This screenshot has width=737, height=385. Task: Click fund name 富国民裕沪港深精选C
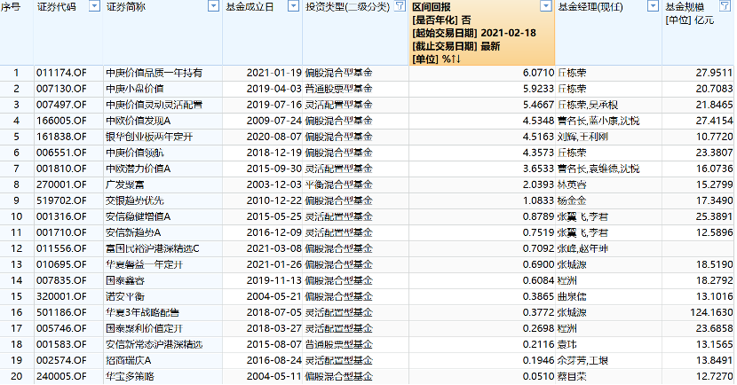pos(153,248)
